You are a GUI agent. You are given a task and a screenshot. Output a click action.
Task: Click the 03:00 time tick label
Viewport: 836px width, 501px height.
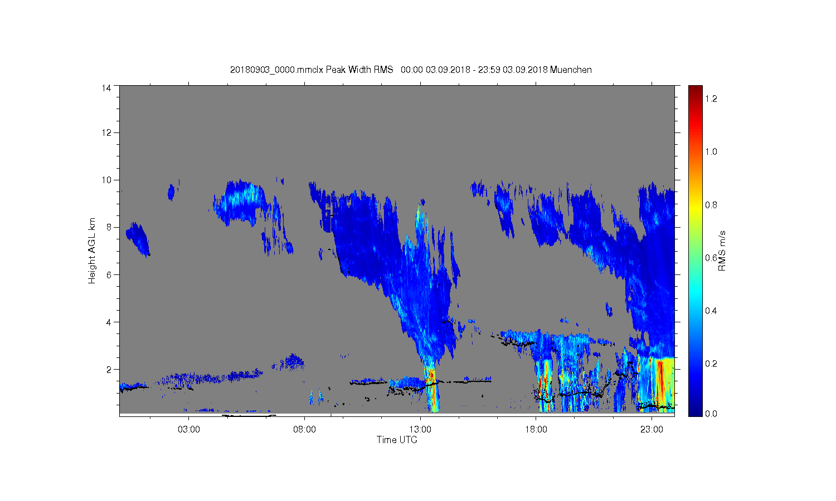[189, 430]
